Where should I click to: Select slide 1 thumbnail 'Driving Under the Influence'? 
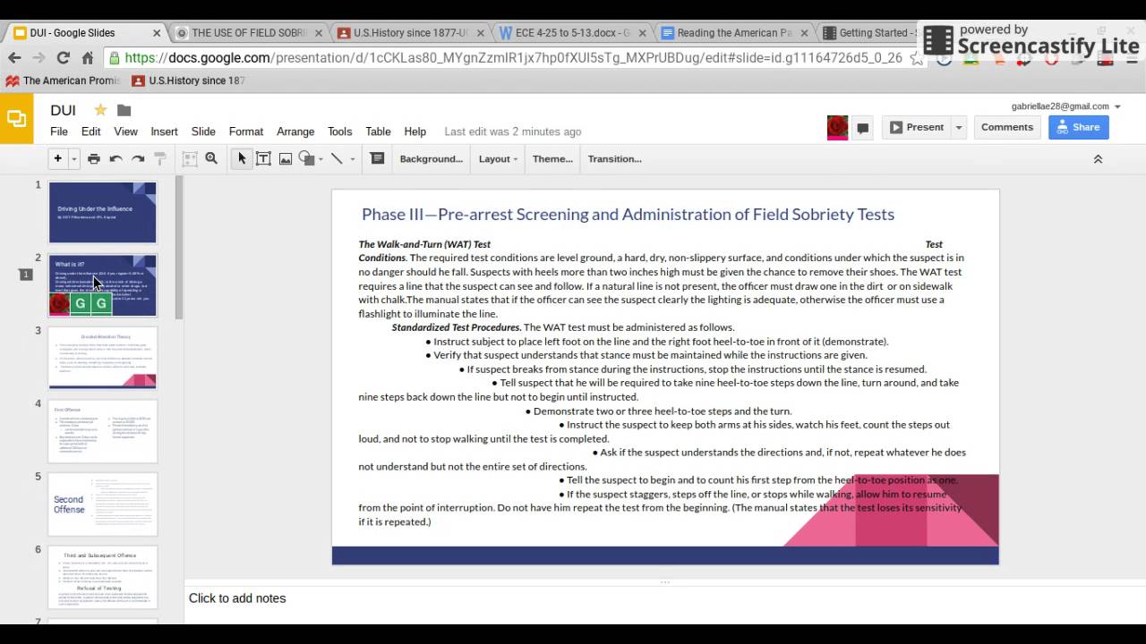[102, 212]
